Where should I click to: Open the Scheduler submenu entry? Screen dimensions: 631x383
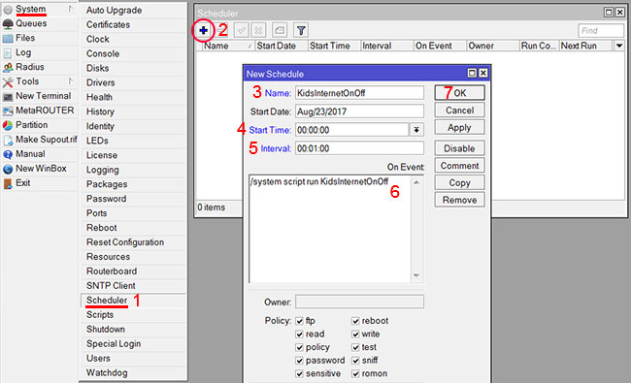point(133,301)
